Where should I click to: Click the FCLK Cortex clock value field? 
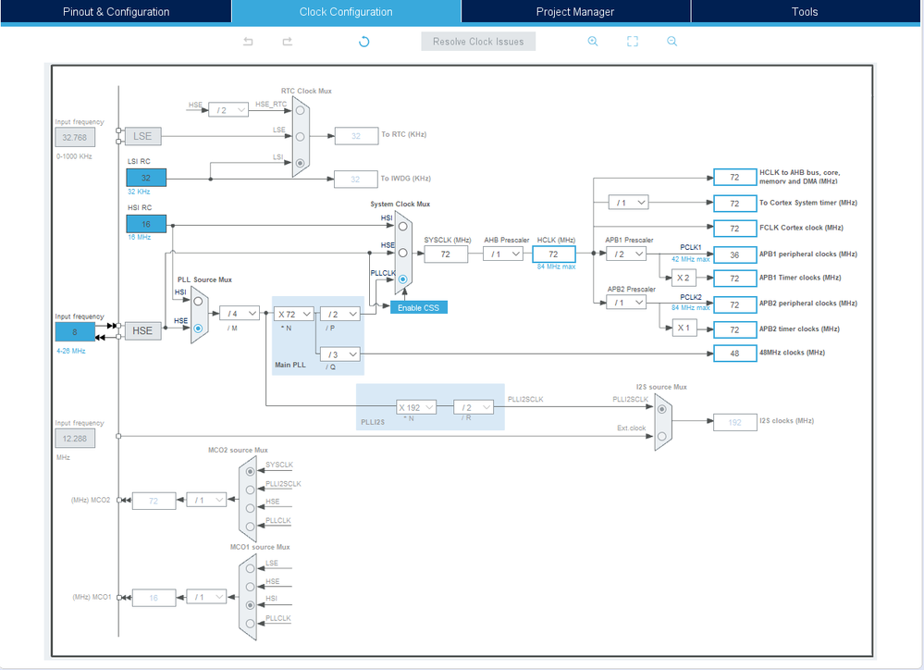734,229
